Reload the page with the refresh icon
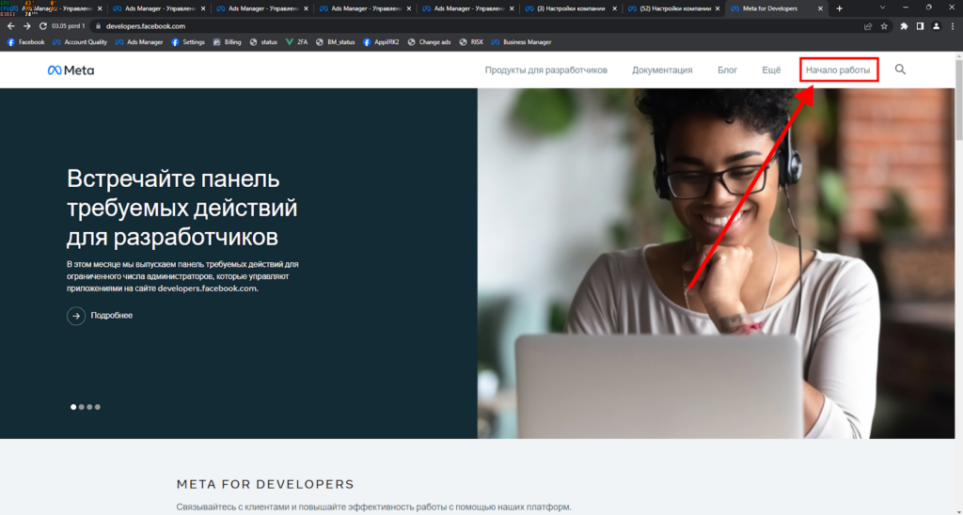 43,26
